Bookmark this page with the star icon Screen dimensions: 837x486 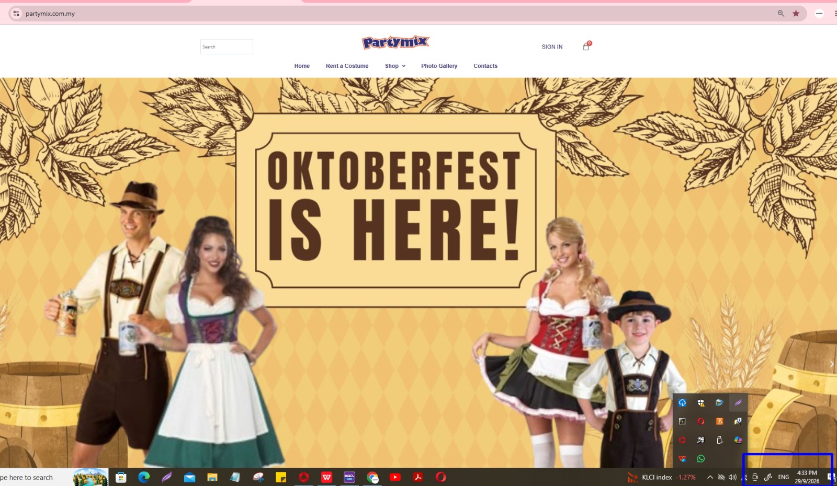tap(796, 14)
